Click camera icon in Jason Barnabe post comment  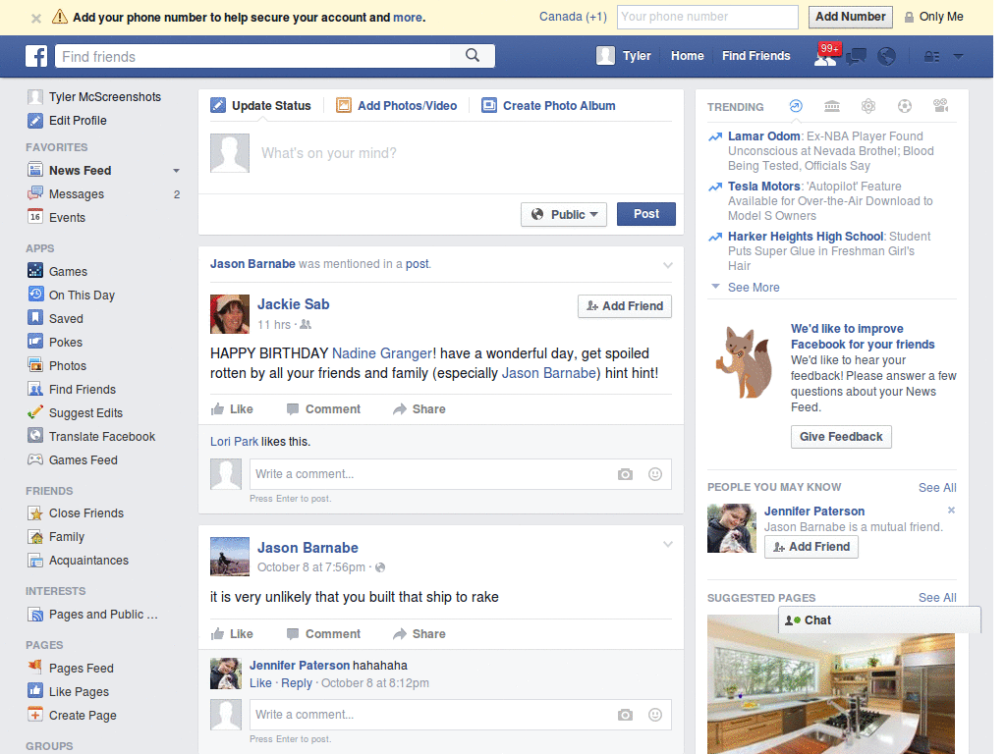pyautogui.click(x=625, y=715)
